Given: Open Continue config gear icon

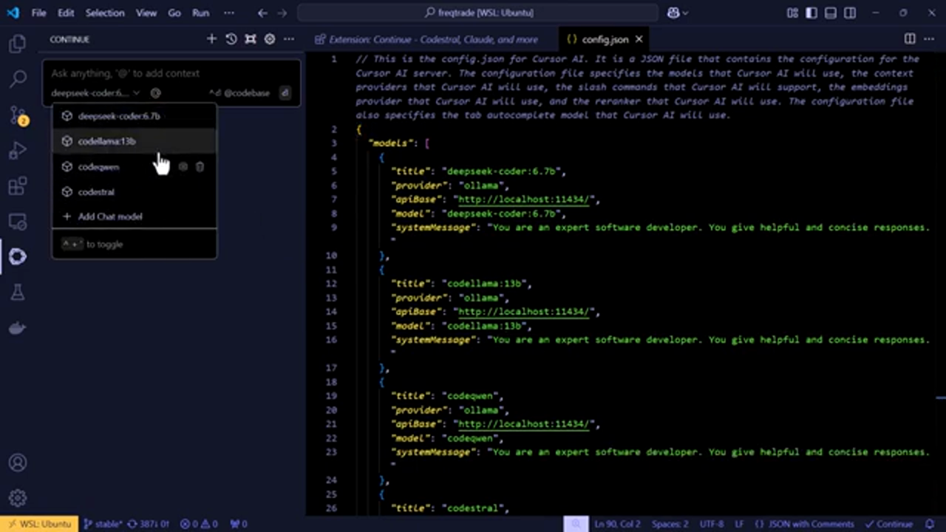Looking at the screenshot, I should [x=270, y=39].
